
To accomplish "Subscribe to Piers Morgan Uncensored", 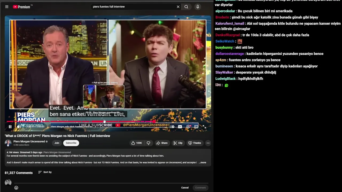I will [71, 143].
